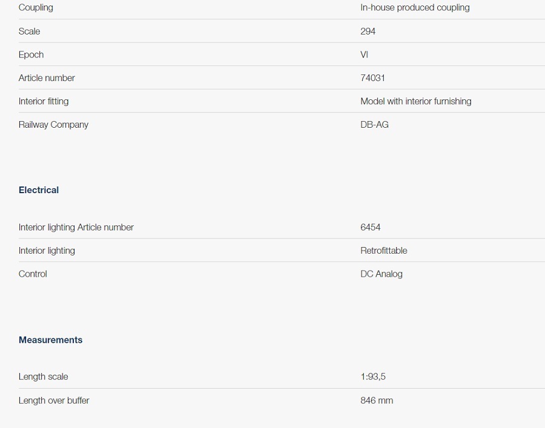The image size is (545, 428).
Task: Click the Coupling row label
Action: point(36,8)
